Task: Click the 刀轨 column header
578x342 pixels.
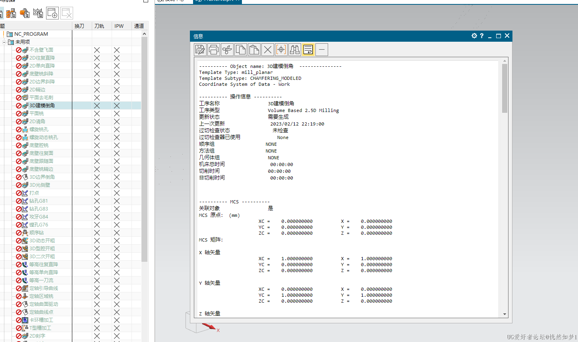Action: tap(102, 26)
